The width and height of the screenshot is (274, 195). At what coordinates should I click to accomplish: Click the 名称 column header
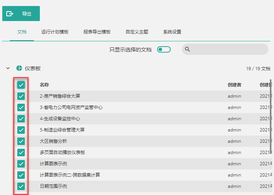coord(44,85)
